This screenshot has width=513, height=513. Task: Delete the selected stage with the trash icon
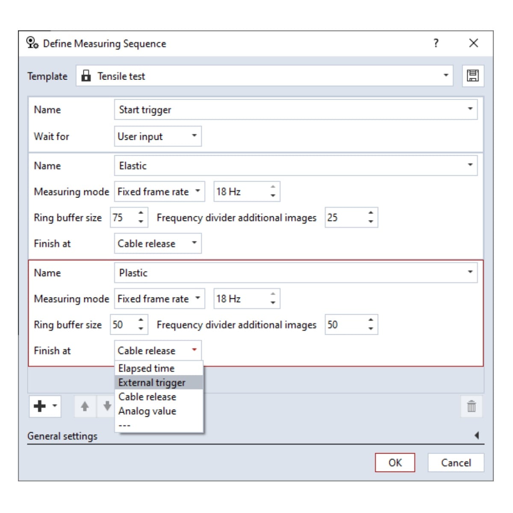[472, 406]
